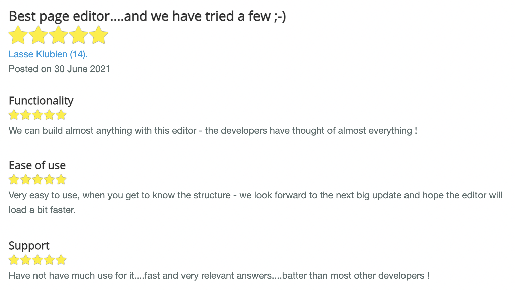Viewport: 515px width, 290px height.
Task: Click the fifth large overall rating star
Action: pos(98,35)
